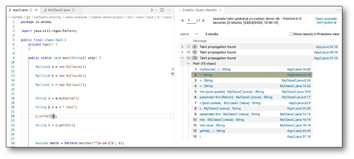This screenshot has height=159, width=354.
Task: Click breadcrumb static-analysis
Action: point(76,17)
